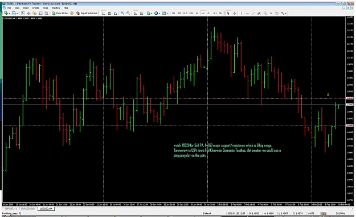Image resolution: width=356 pixels, height=217 pixels.
Task: Select the text label tool
Action: click(277, 14)
